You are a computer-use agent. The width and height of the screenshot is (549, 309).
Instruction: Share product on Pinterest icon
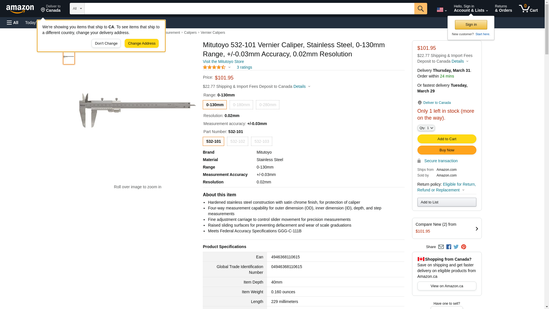coord(464,247)
